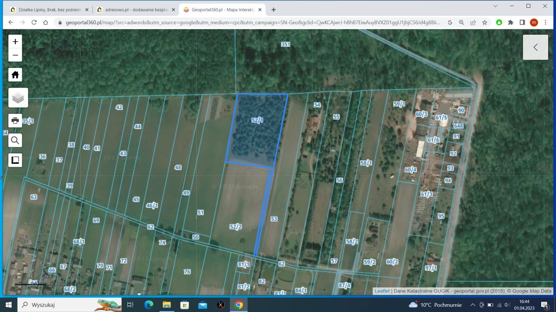Select parcel 48 on the map
This screenshot has width=556, height=312.
pos(178,167)
